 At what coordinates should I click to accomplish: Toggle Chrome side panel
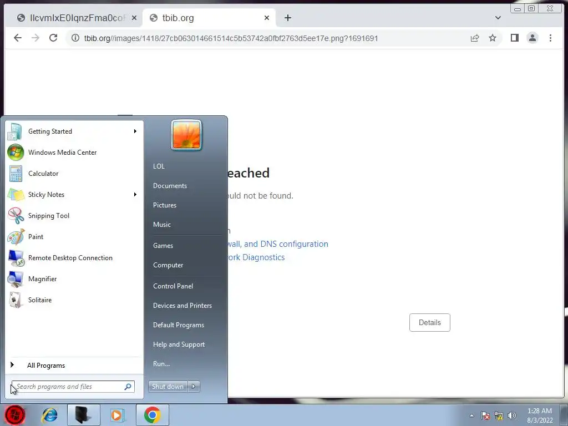515,38
